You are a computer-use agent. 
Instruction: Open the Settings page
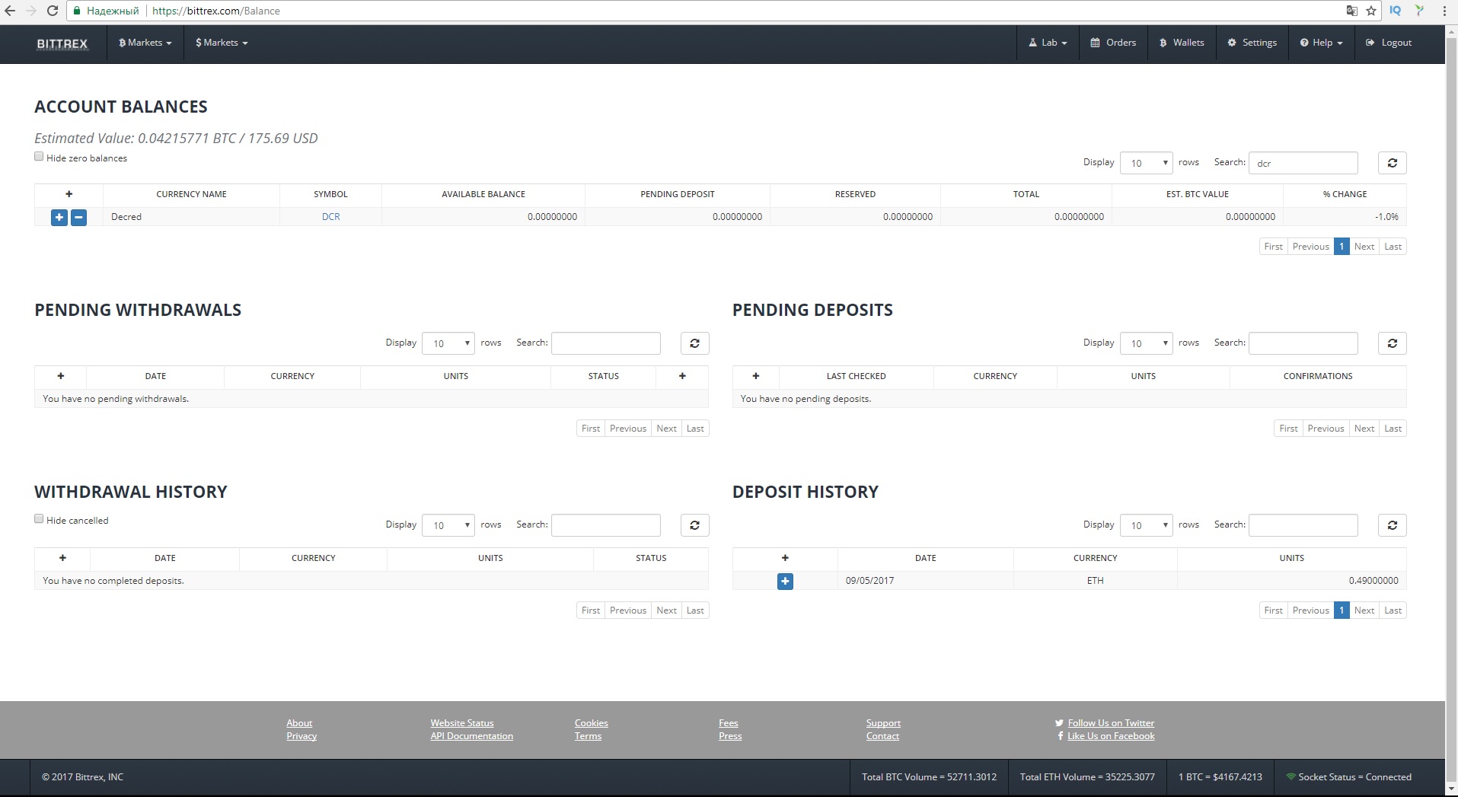click(1252, 43)
